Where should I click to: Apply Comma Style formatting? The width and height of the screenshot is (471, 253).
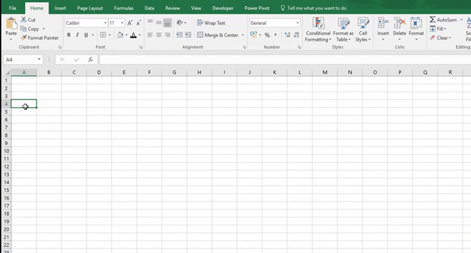click(275, 35)
